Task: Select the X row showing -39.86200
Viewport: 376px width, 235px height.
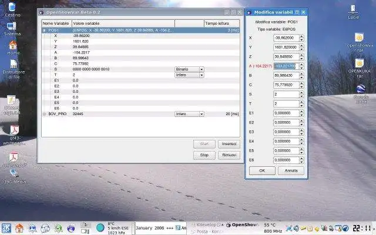Action: [x=140, y=36]
